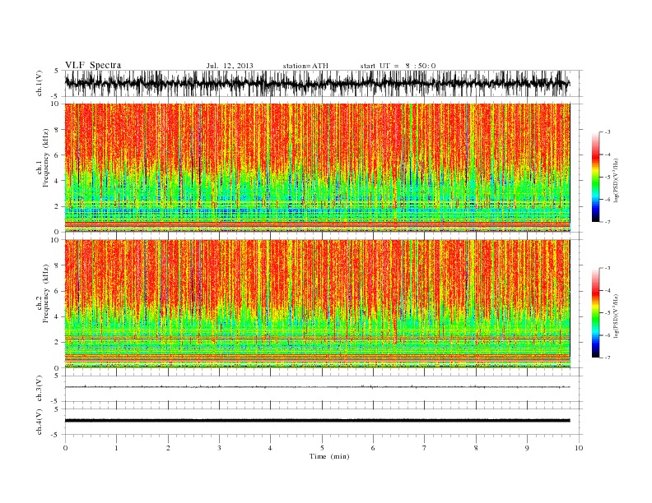
Task: Click the "2" kHz tick of ch.1 spectrogram
Action: pos(57,206)
